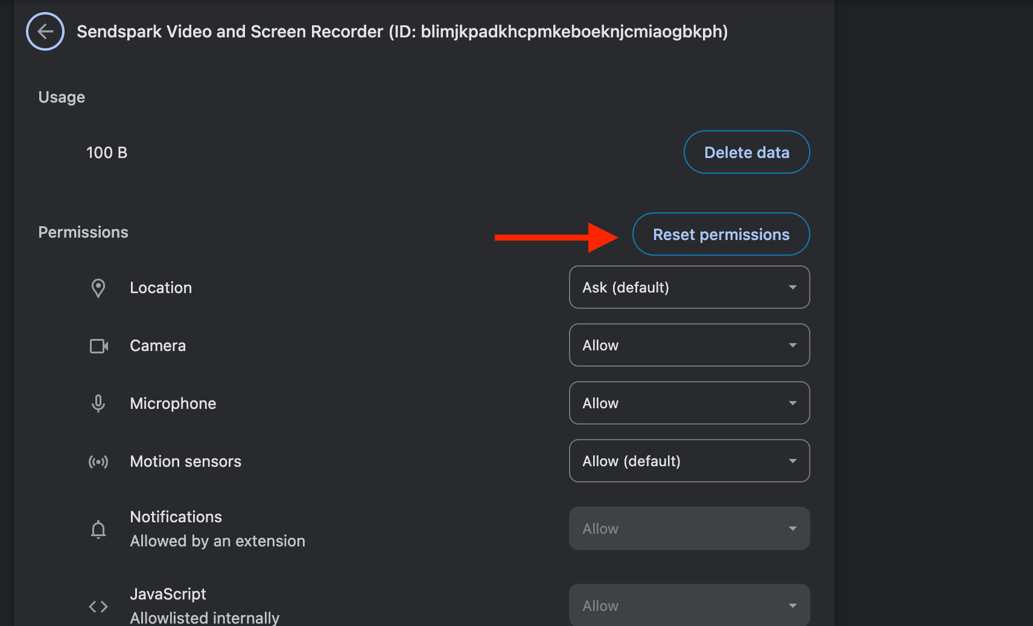Viewport: 1033px width, 626px height.
Task: Click the Notifications label
Action: pyautogui.click(x=176, y=517)
